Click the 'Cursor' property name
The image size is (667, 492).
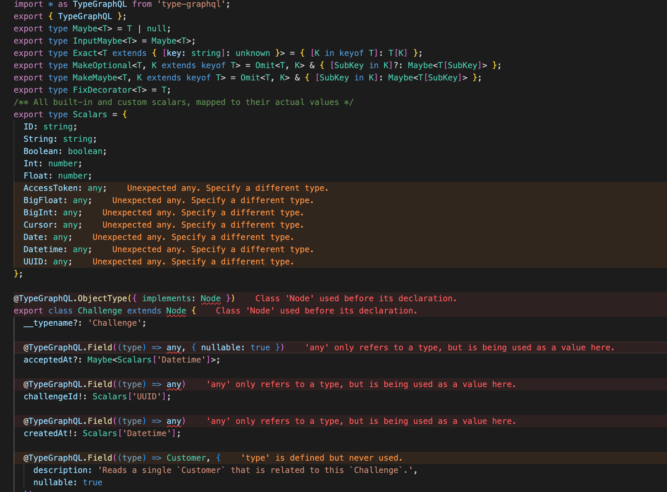point(38,225)
